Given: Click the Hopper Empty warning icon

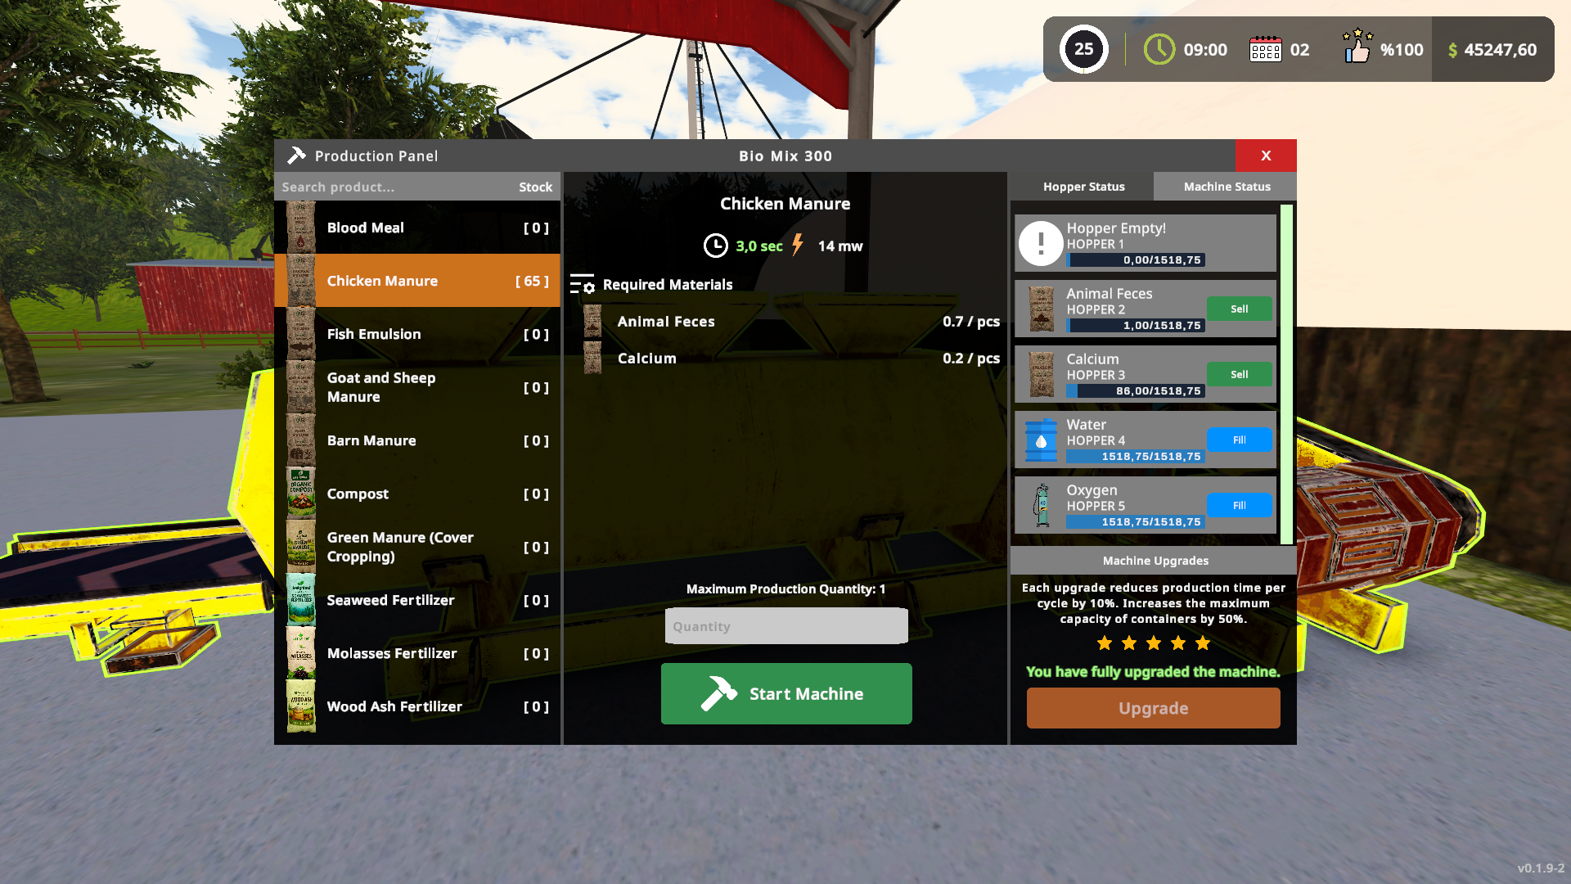Looking at the screenshot, I should tap(1040, 243).
